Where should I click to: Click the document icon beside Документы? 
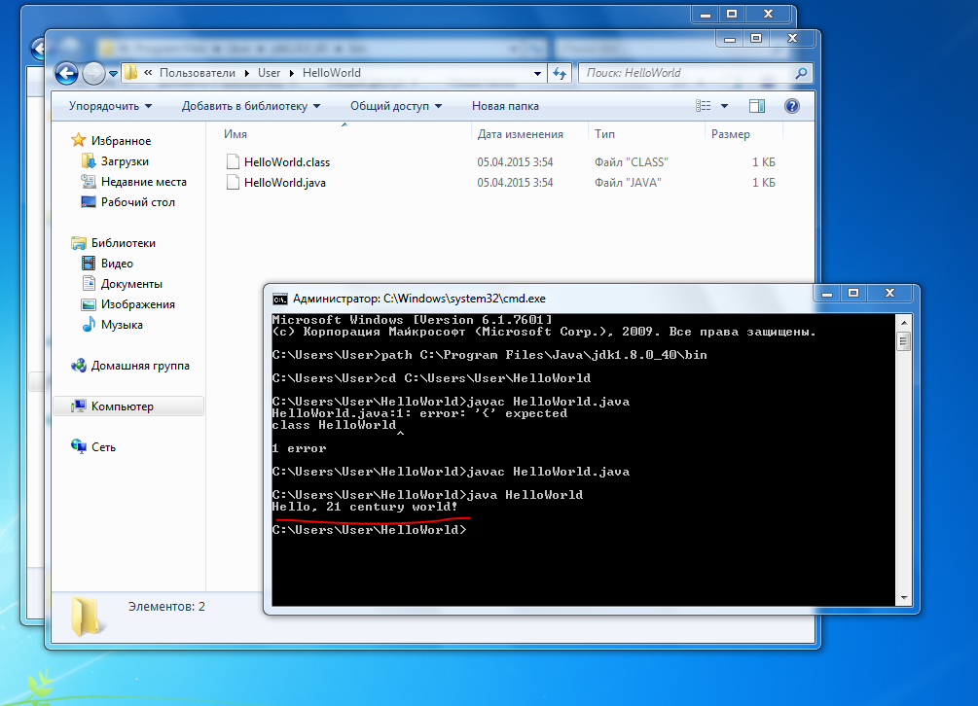tap(89, 284)
